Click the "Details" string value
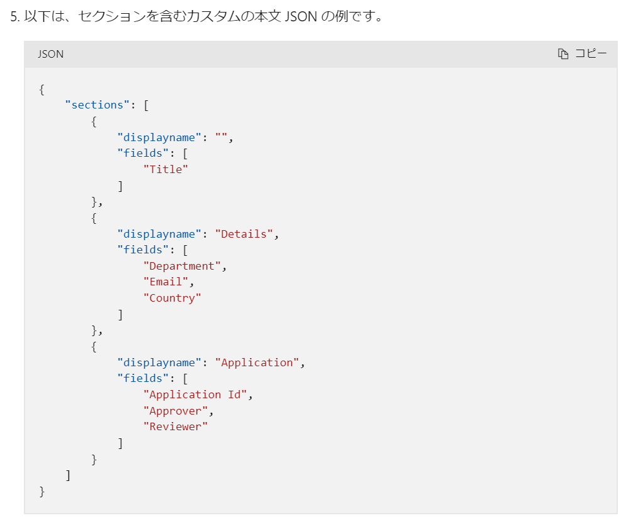 (x=244, y=234)
